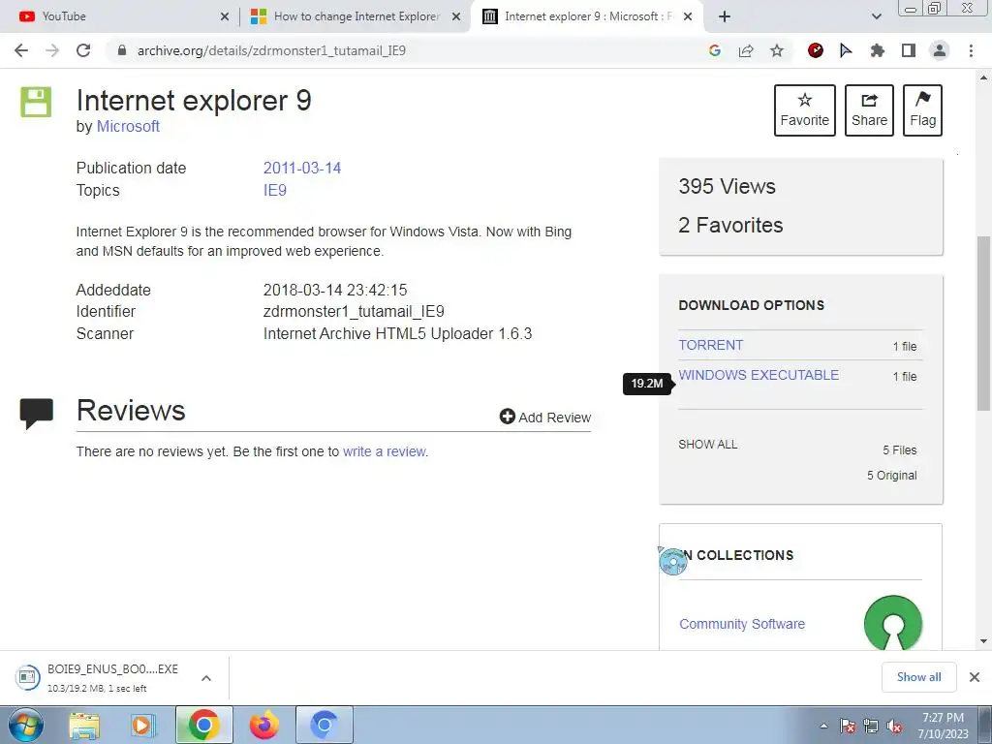992x744 pixels.
Task: Share this page from address bar
Action: point(746,50)
